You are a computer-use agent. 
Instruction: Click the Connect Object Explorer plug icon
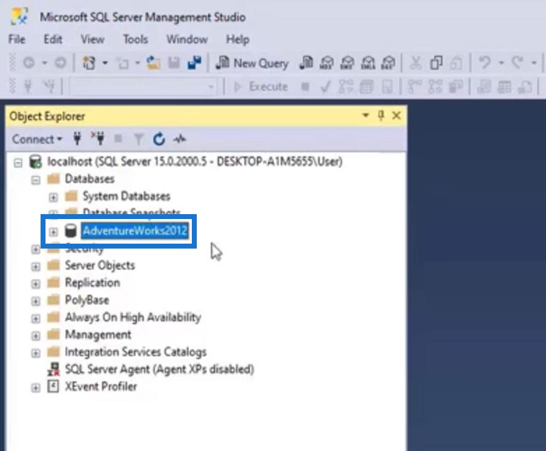(x=77, y=139)
